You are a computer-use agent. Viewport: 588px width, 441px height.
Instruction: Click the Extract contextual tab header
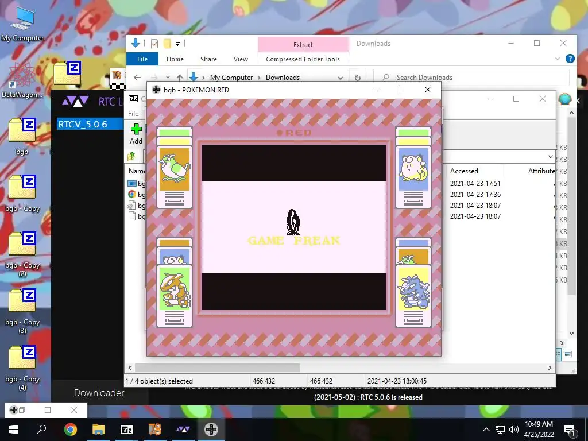[303, 45]
